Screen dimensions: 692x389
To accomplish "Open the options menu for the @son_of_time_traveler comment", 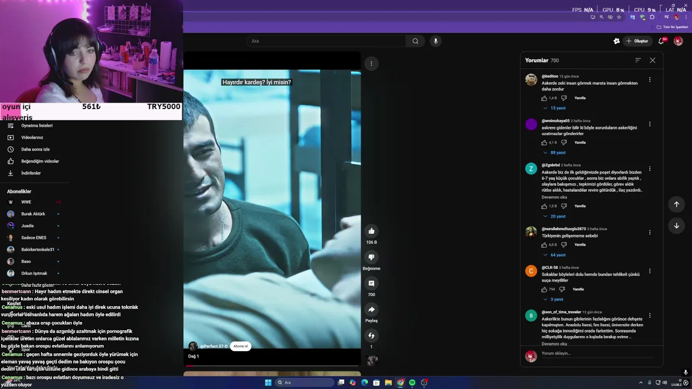I will (x=650, y=316).
